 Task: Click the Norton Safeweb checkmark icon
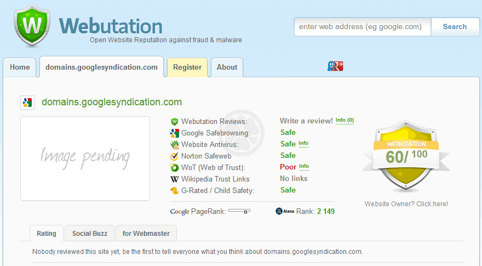click(x=174, y=156)
